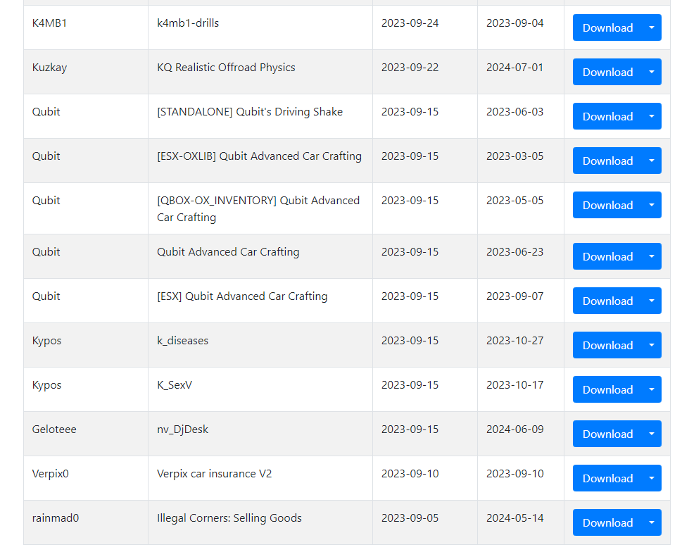Click date 2023-09-24 in K4MB1 row
The height and width of the screenshot is (552, 682).
click(410, 23)
